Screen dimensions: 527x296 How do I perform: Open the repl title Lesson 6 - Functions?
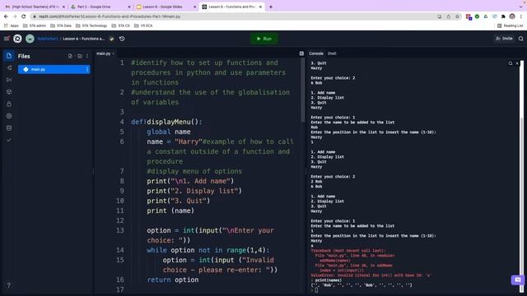click(84, 39)
